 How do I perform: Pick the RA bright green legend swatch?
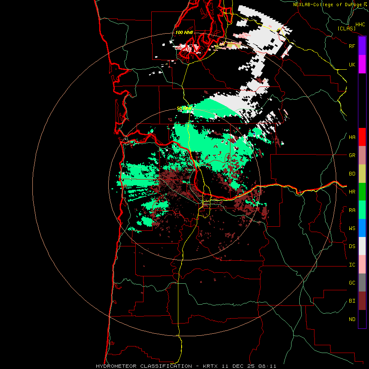click(x=362, y=210)
